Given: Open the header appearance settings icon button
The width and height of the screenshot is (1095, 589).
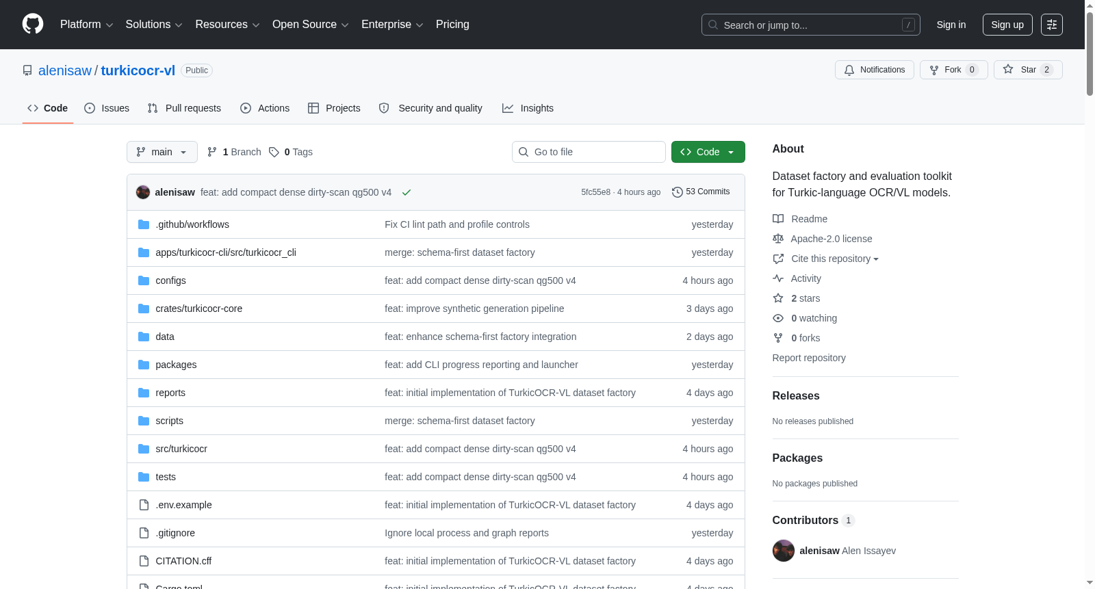Looking at the screenshot, I should (1051, 25).
